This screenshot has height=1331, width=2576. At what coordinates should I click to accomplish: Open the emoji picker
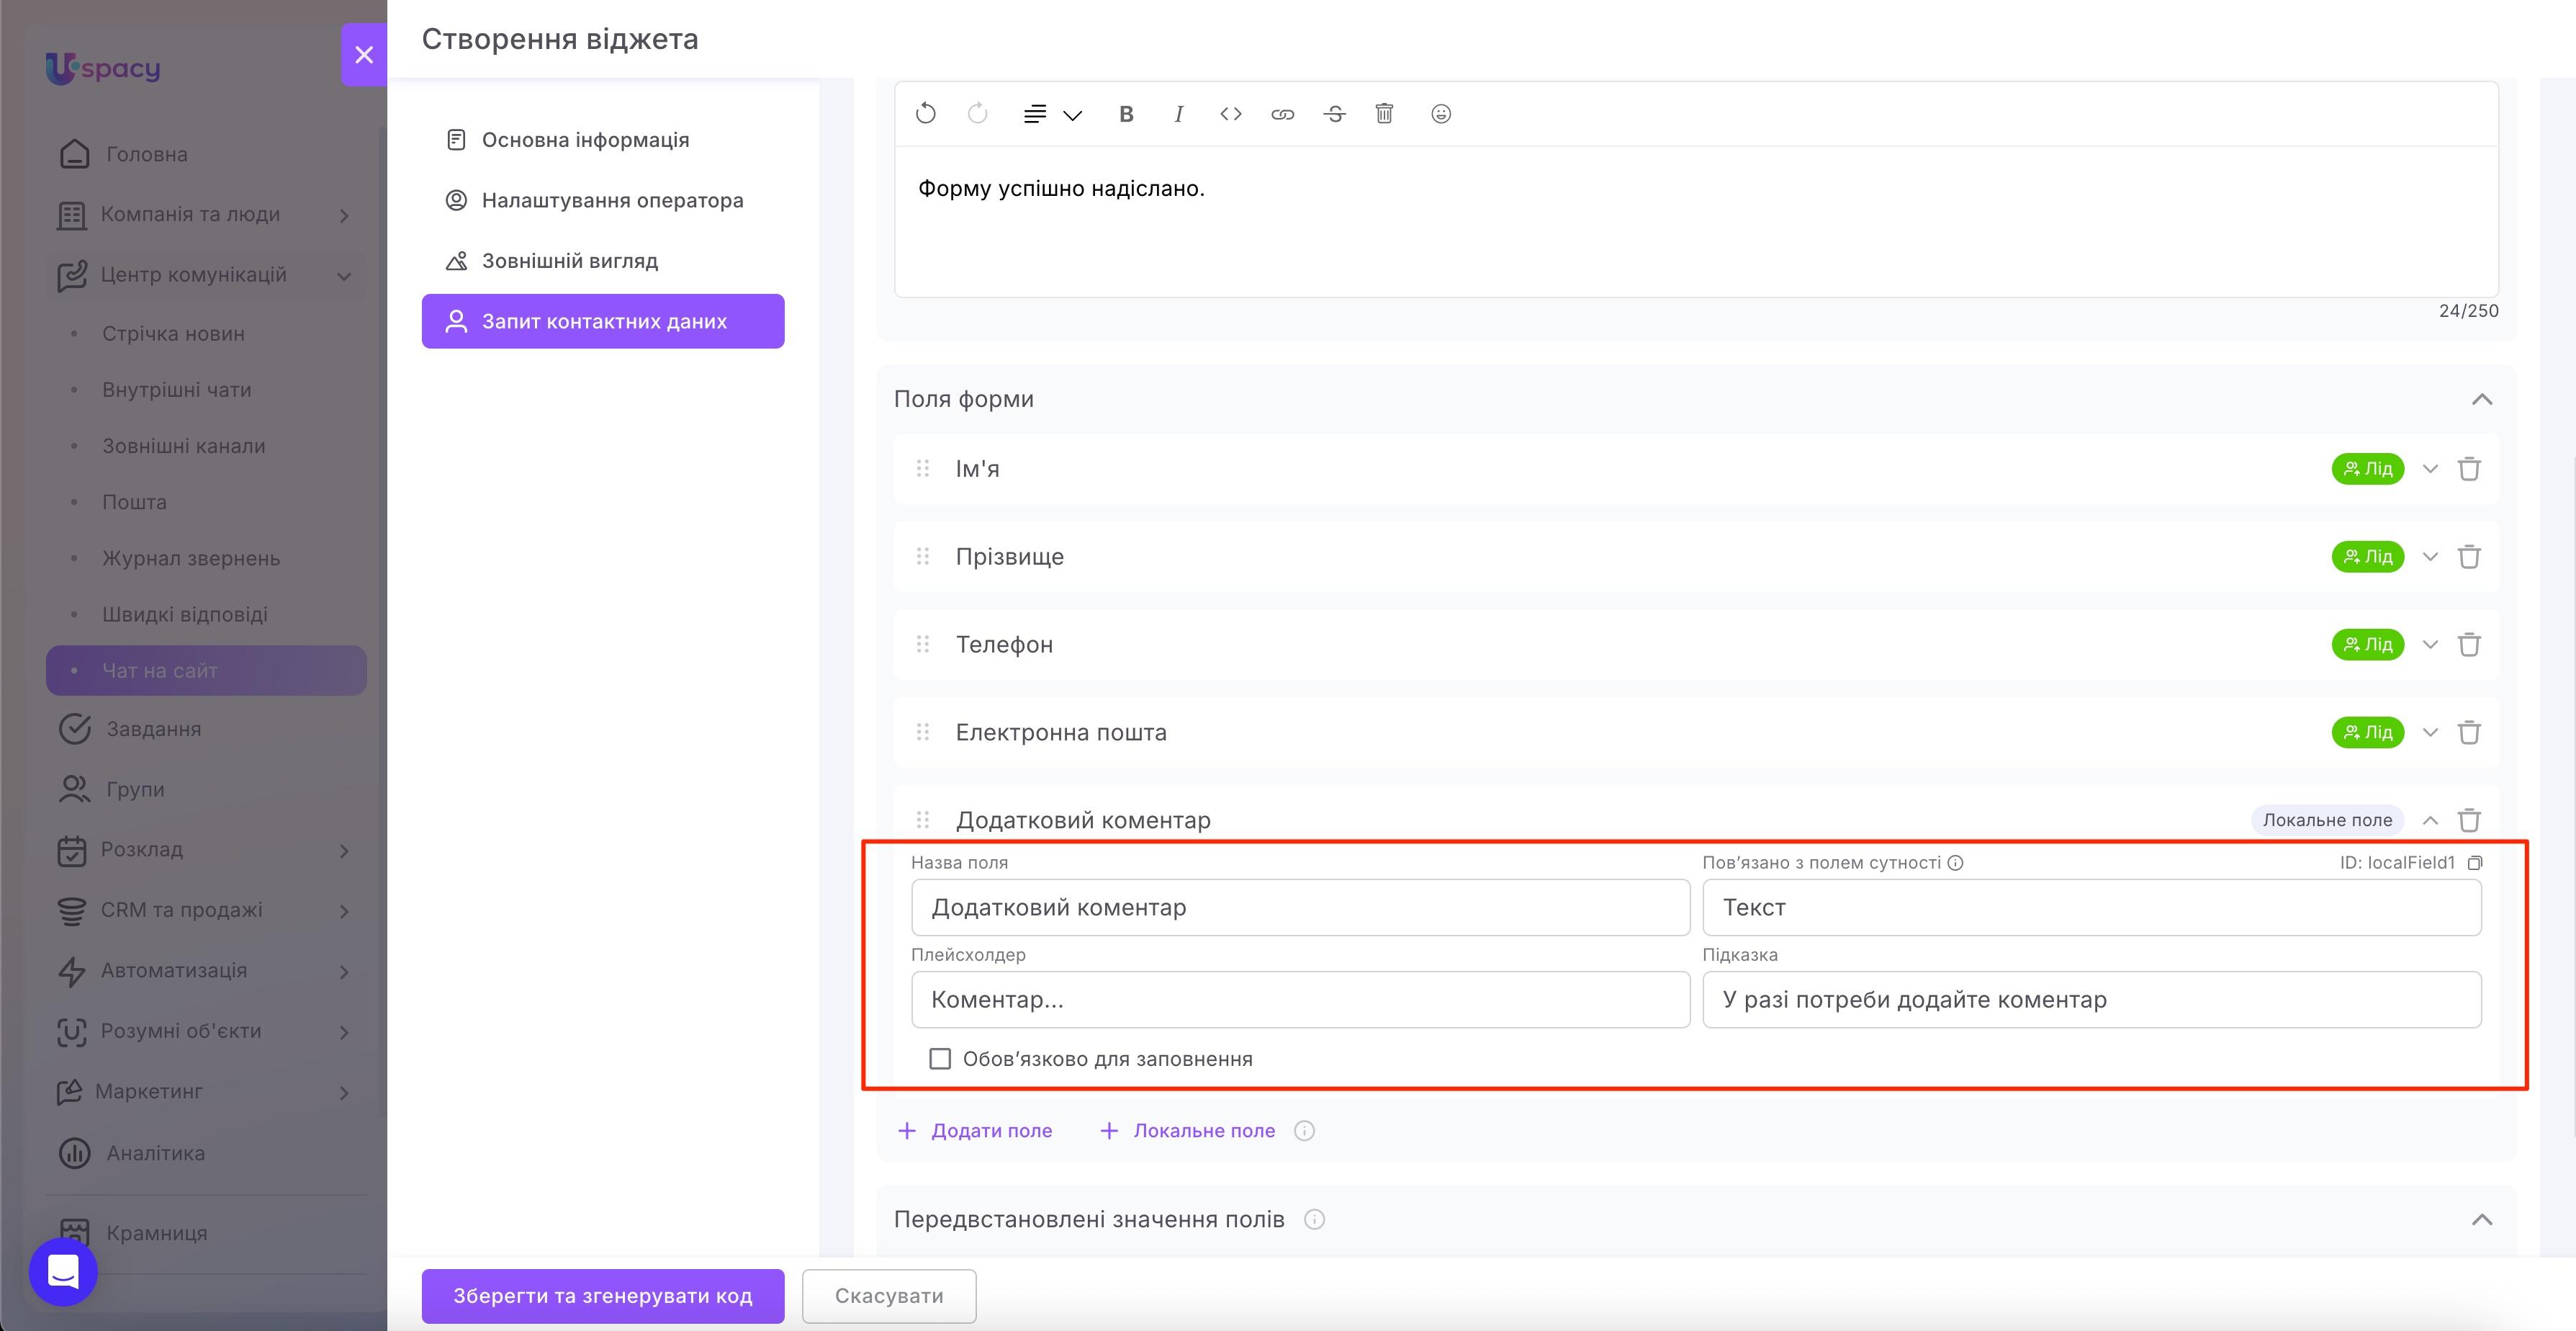tap(1441, 114)
